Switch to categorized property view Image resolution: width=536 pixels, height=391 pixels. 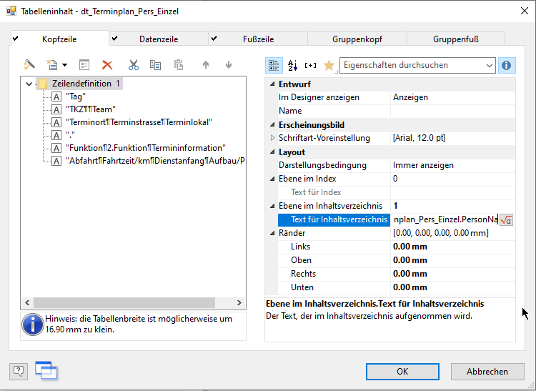[274, 65]
